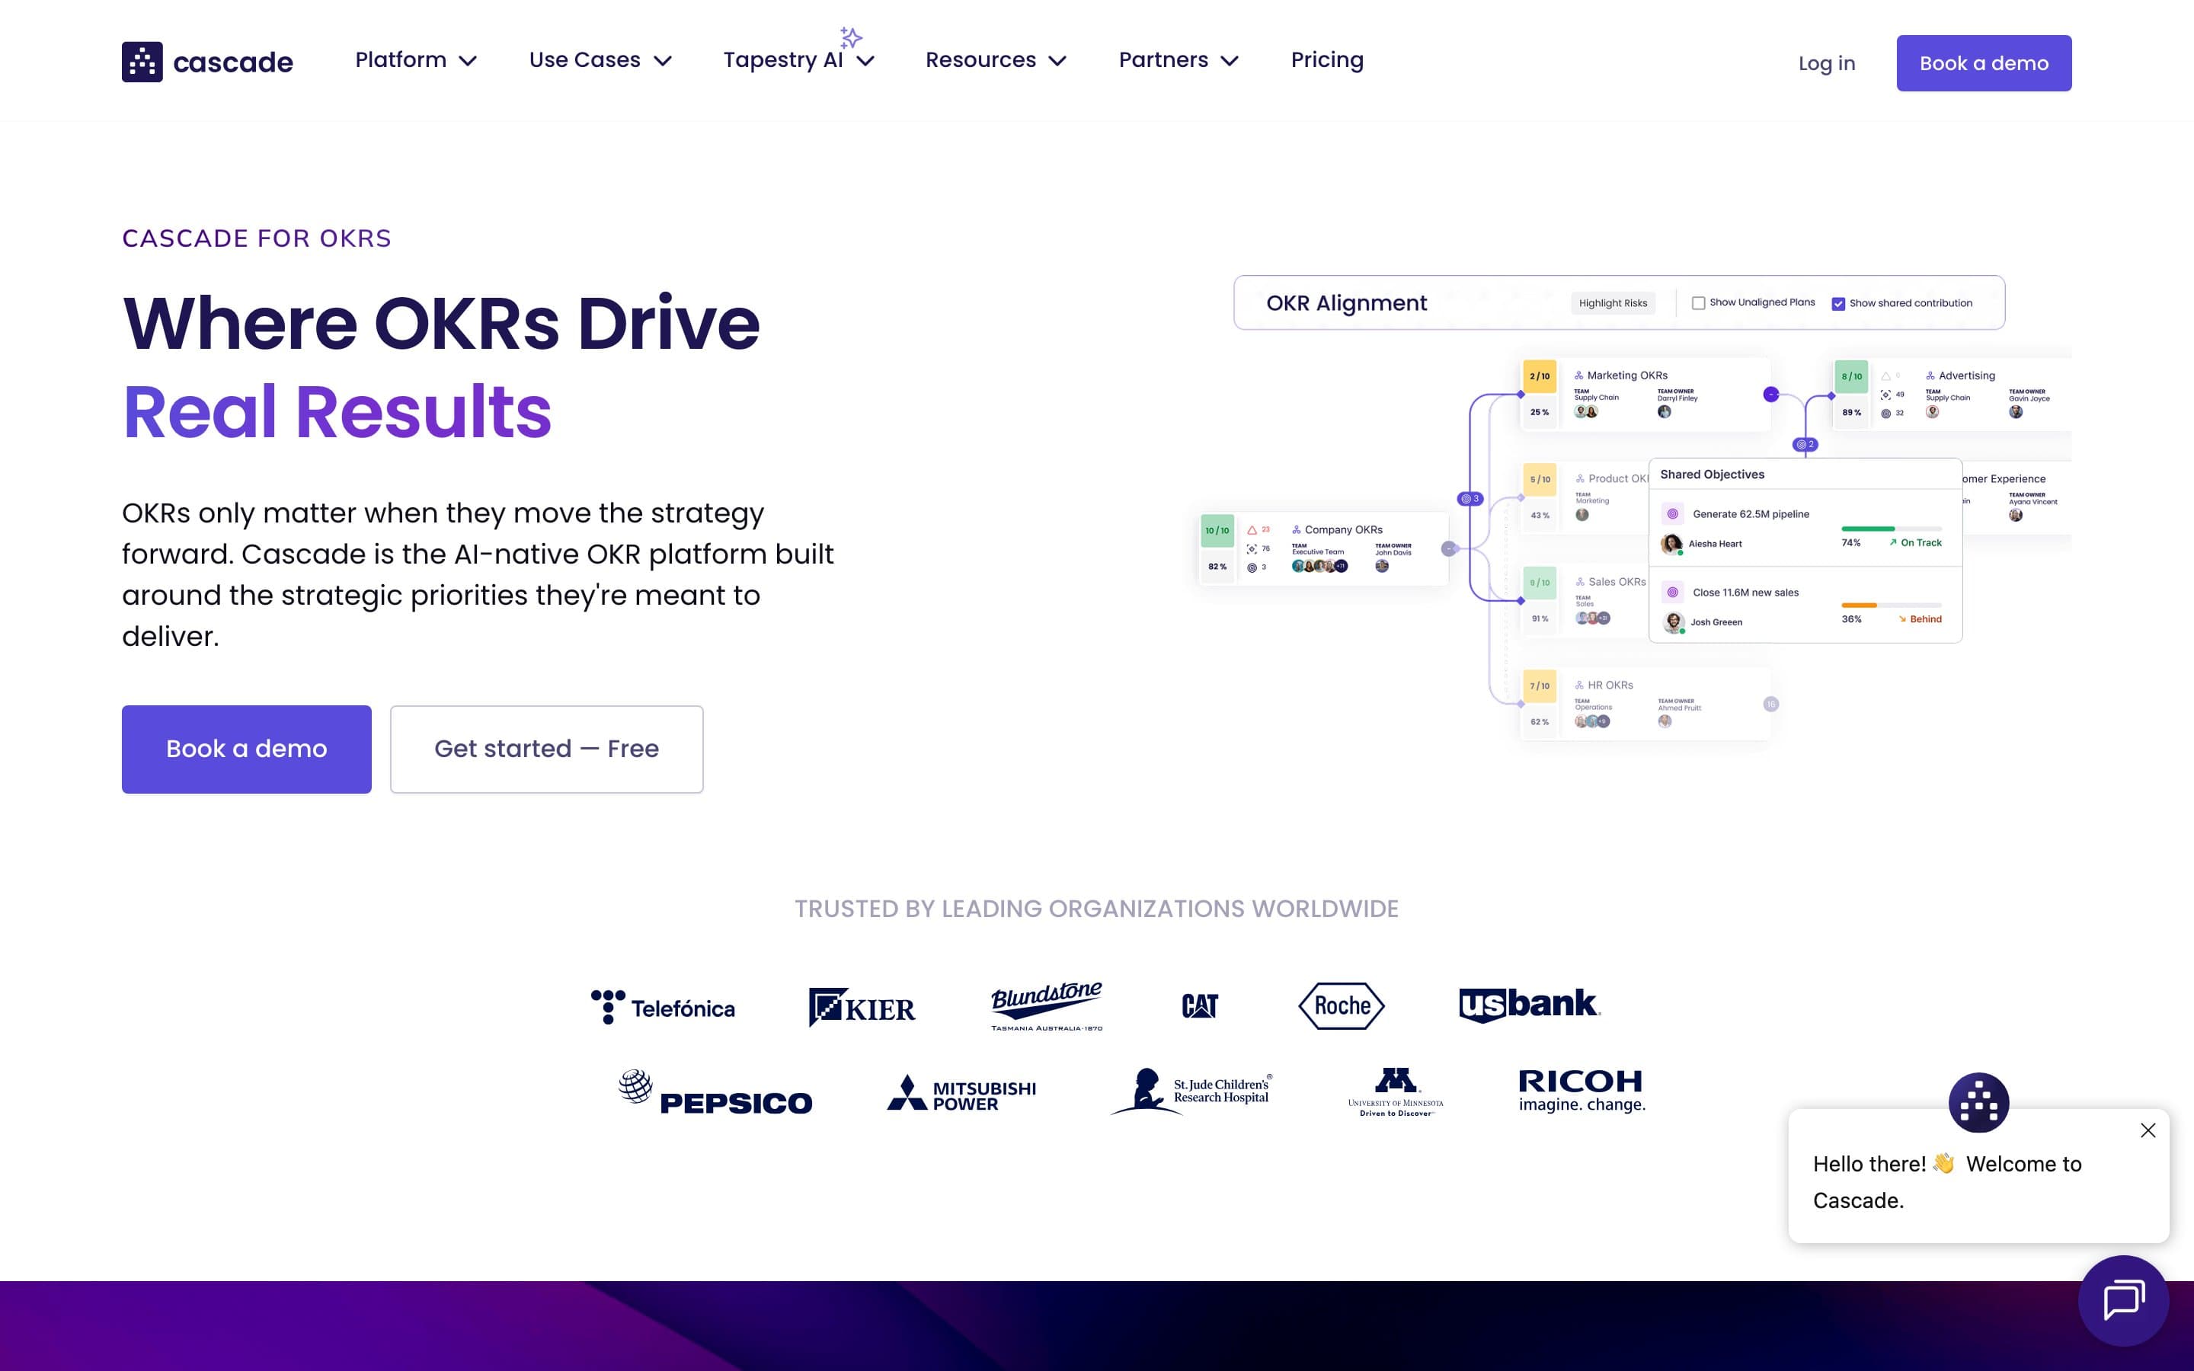This screenshot has width=2194, height=1371.
Task: Expand the Partners chevron
Action: click(1230, 62)
